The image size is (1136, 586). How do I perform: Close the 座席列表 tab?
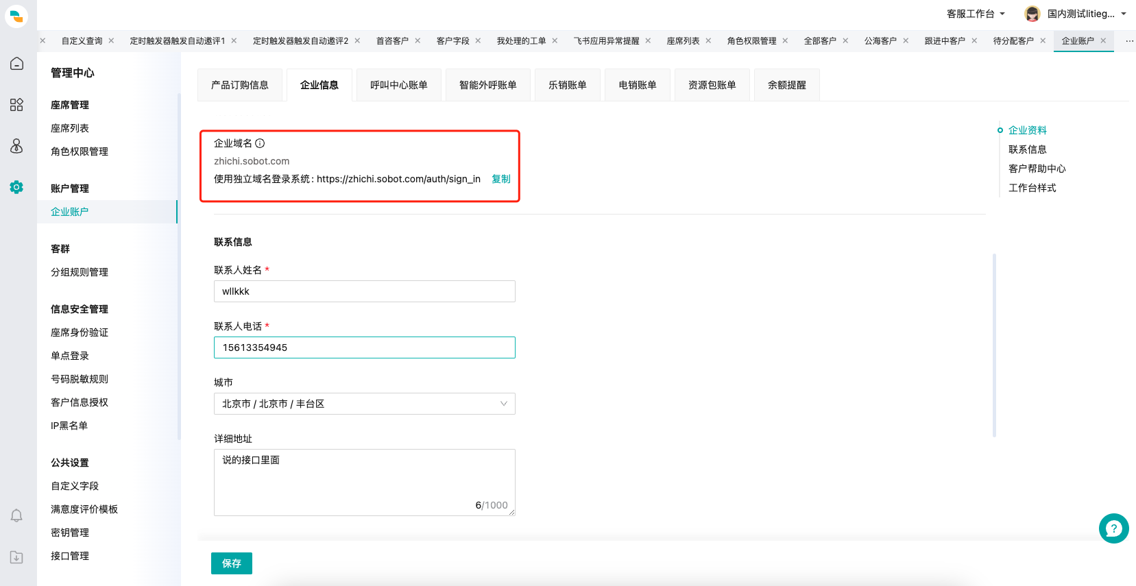pyautogui.click(x=708, y=41)
